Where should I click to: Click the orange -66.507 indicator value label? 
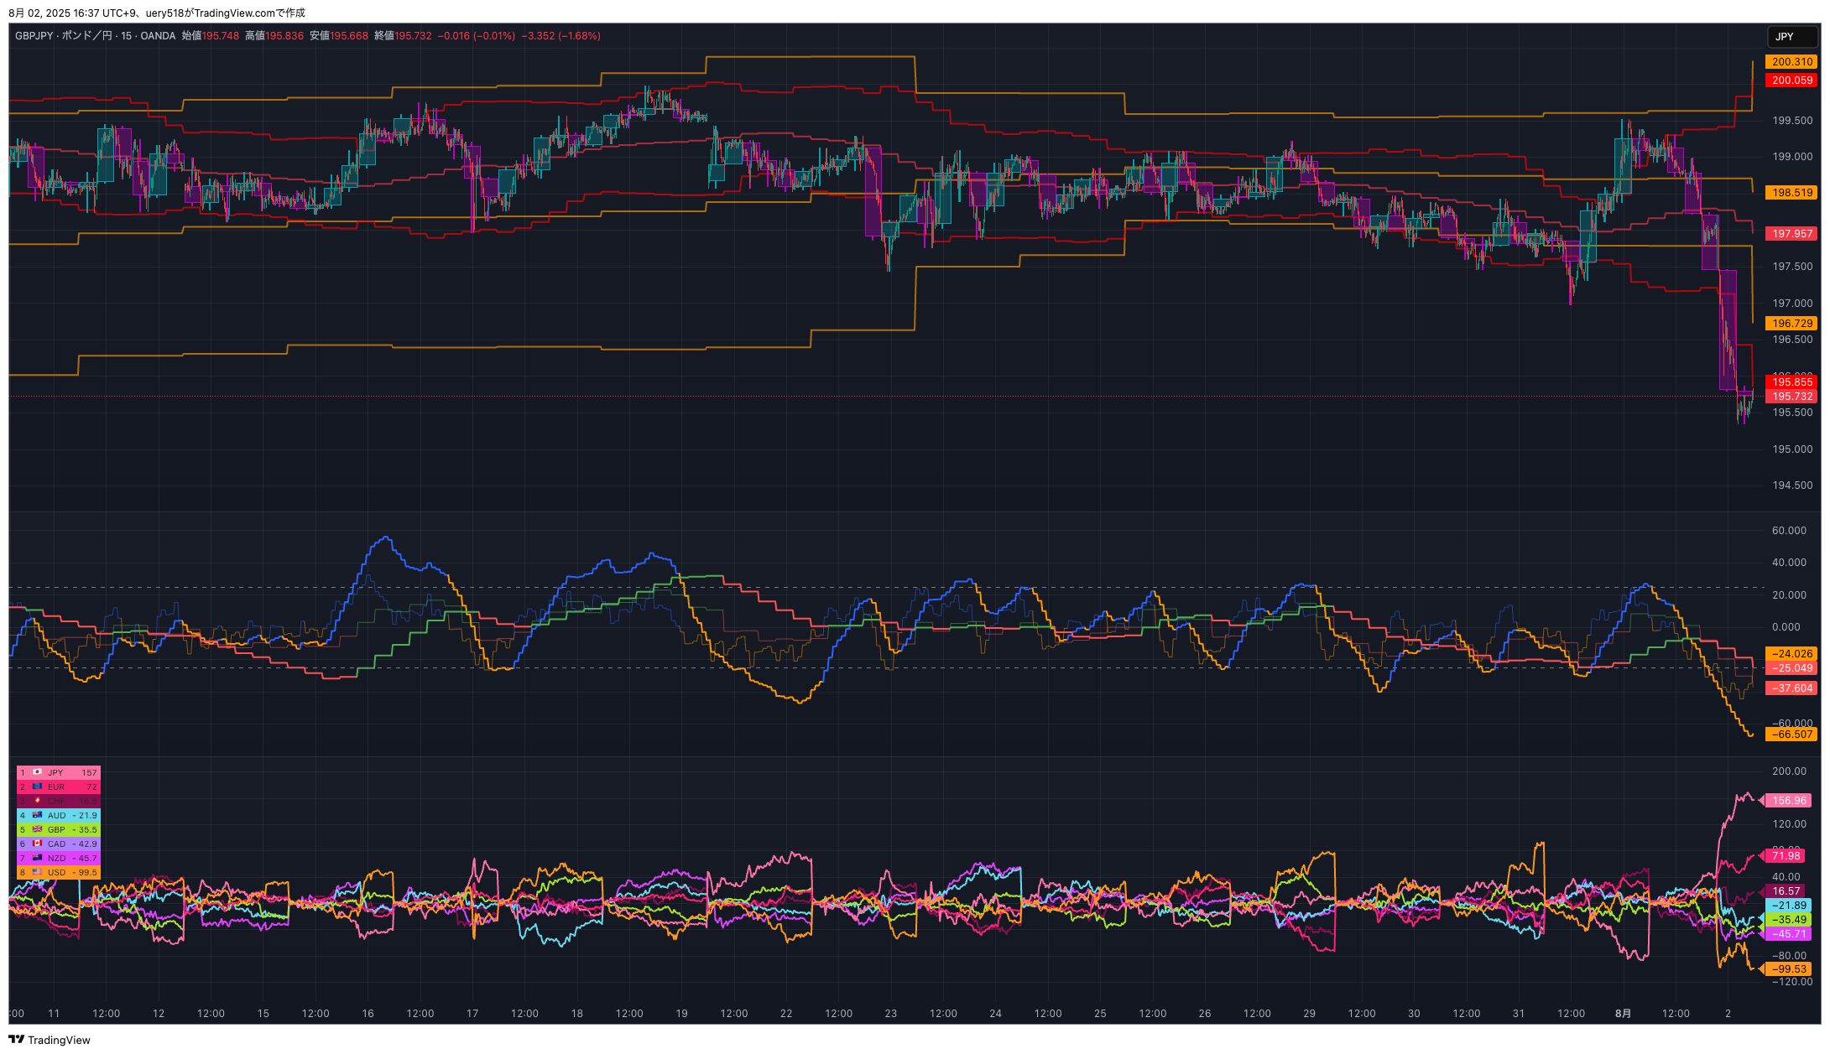coord(1791,735)
